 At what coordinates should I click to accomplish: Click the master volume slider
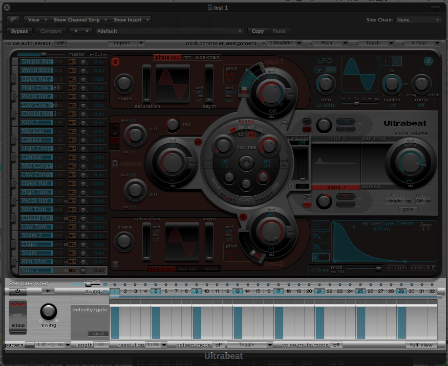(44, 54)
